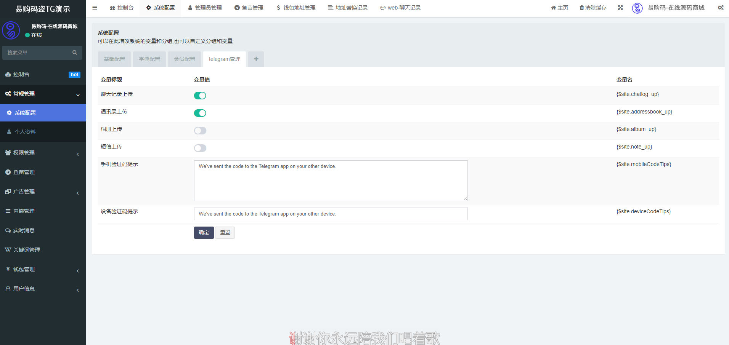Expand the 权限管理 sidebar menu

pos(43,153)
